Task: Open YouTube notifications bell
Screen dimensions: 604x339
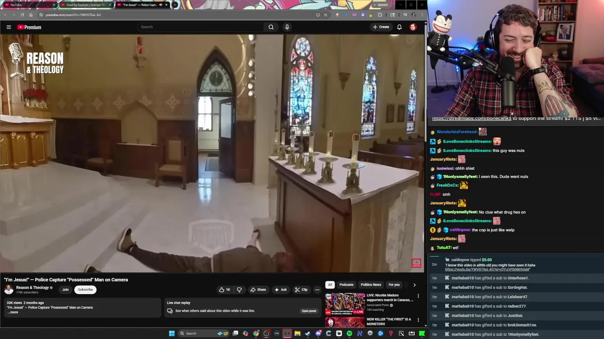Action: [x=399, y=27]
